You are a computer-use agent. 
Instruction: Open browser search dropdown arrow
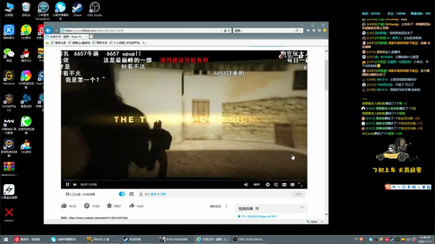(x=300, y=30)
